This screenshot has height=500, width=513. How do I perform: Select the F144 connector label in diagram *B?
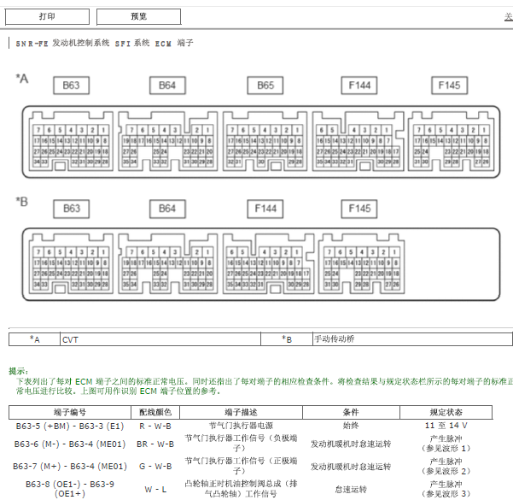265,209
